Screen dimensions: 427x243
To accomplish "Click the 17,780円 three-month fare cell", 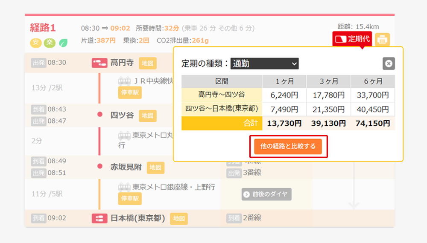I will 329,95.
